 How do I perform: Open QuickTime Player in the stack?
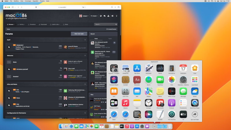(x=195, y=103)
